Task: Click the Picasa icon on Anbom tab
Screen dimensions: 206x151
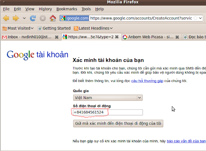Action: [125, 37]
